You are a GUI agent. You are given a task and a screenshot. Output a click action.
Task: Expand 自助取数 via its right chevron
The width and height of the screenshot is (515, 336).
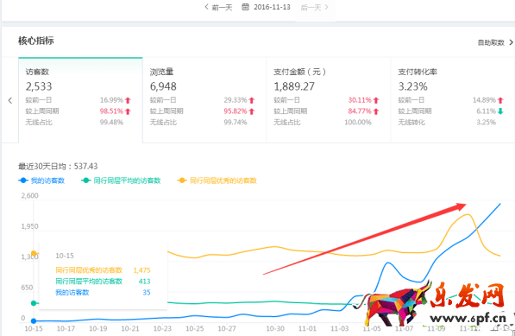[511, 42]
